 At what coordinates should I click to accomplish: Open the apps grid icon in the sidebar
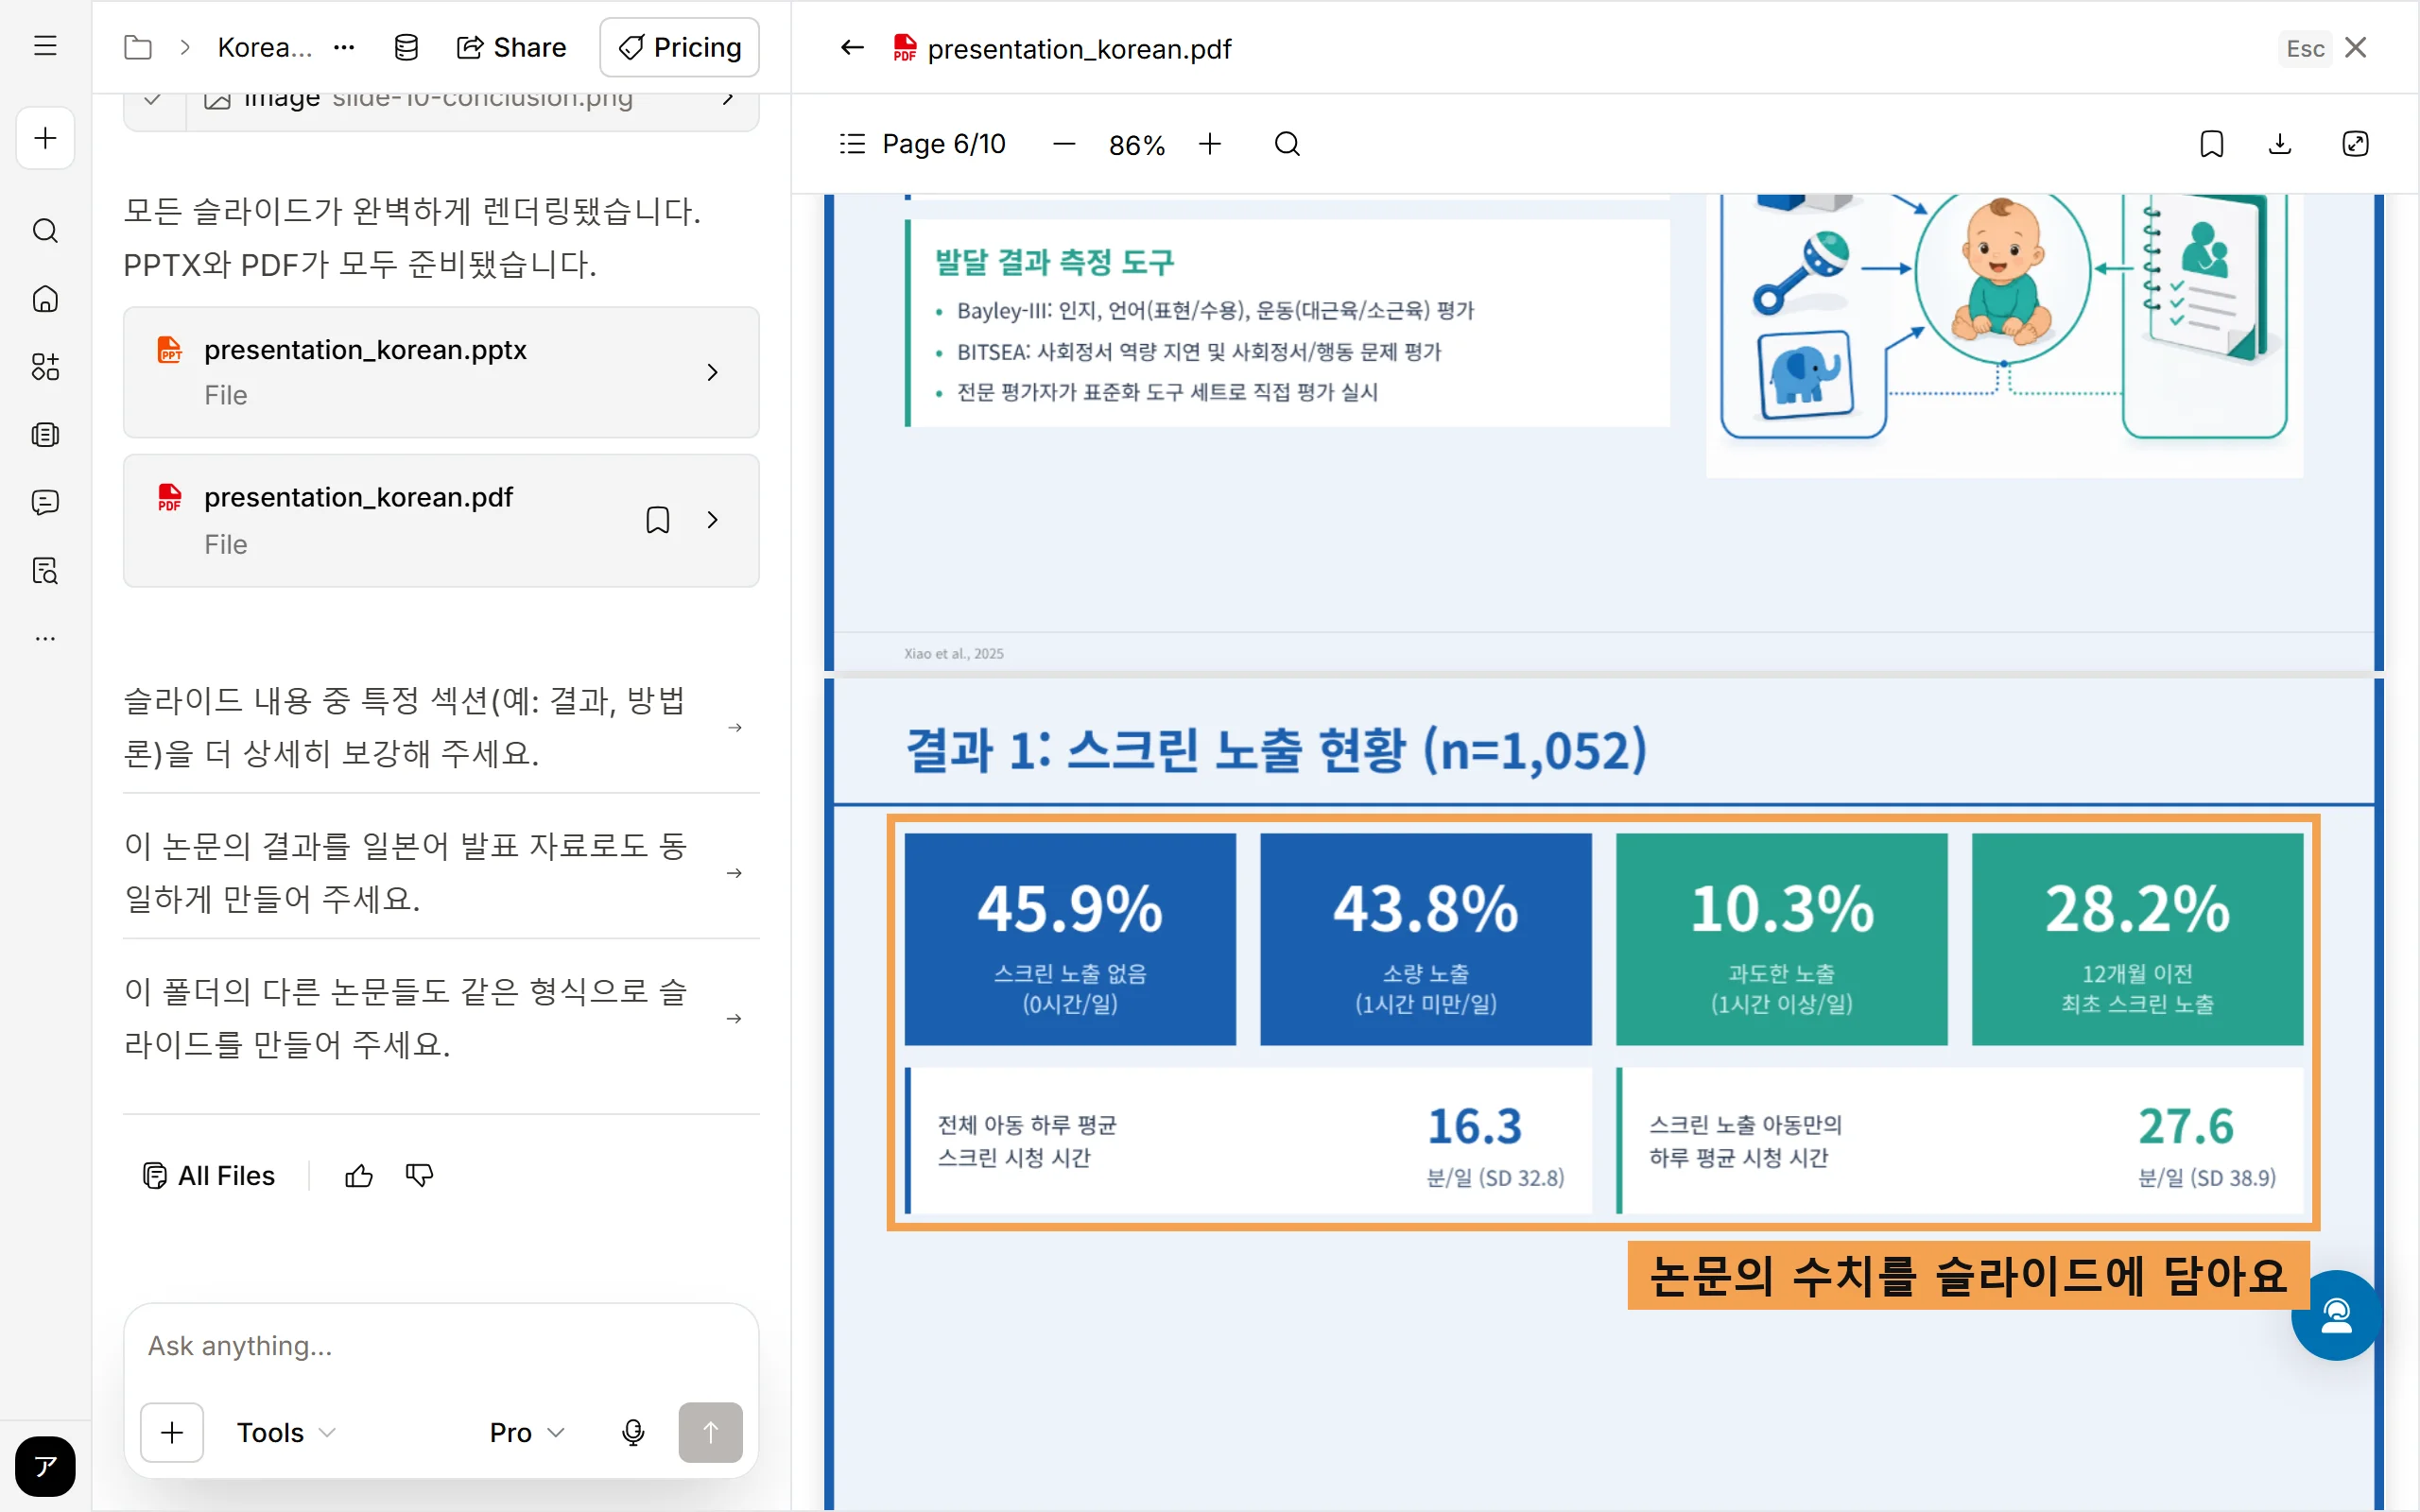click(x=45, y=367)
